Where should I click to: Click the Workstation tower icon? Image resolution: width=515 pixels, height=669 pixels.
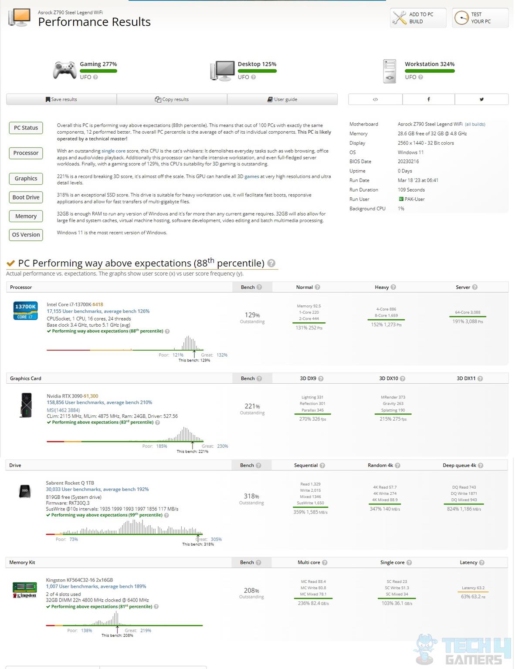tap(389, 71)
